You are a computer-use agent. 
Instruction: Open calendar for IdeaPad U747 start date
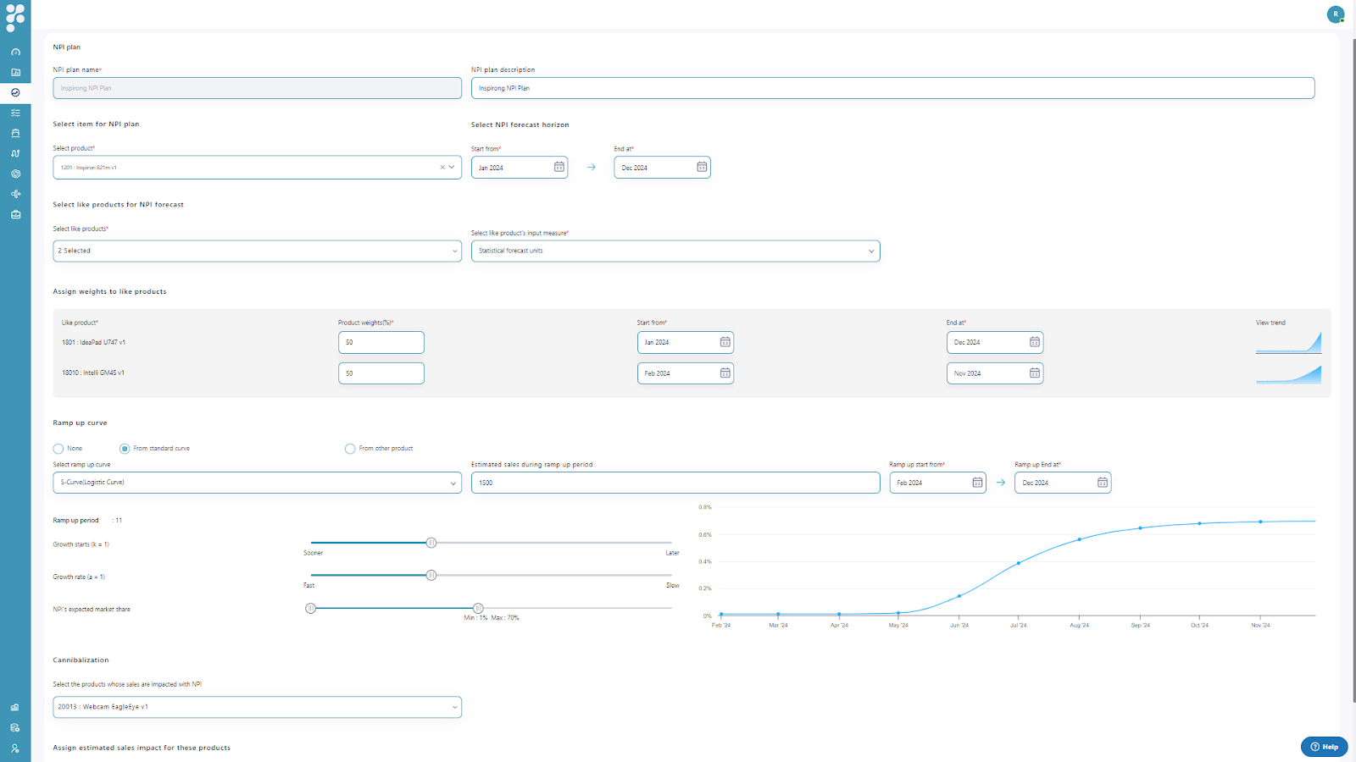pos(725,342)
